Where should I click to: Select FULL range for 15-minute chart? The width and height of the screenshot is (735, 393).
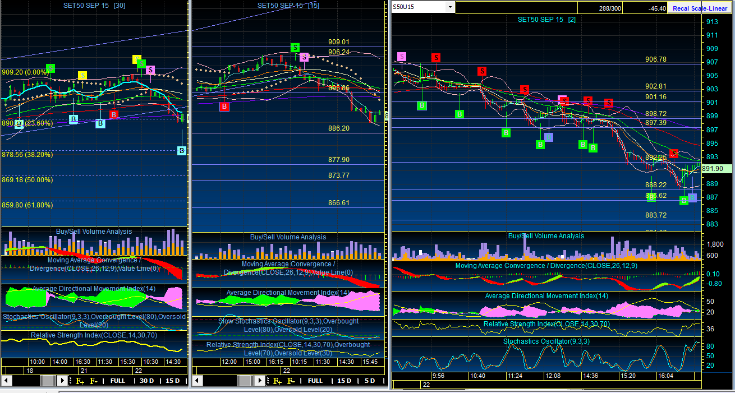(x=315, y=381)
